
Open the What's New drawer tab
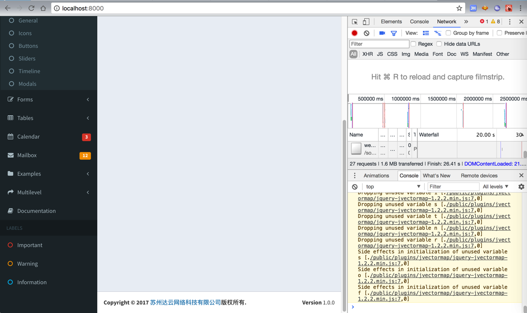437,176
